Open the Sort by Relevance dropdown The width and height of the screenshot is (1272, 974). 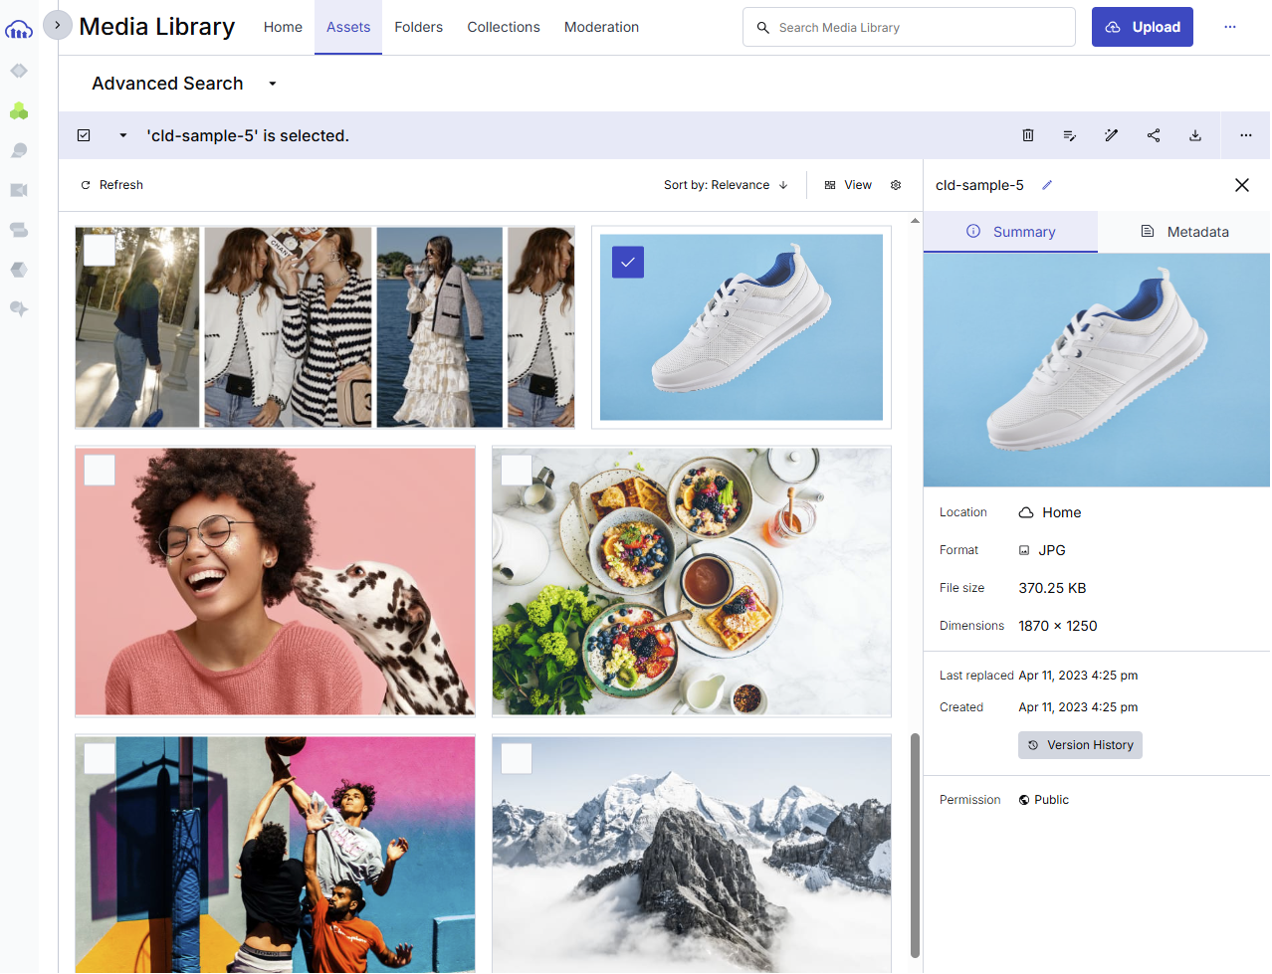point(726,185)
